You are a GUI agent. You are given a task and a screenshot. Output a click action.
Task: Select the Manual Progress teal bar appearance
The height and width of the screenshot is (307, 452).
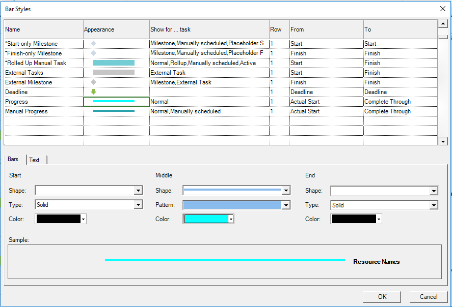(114, 111)
